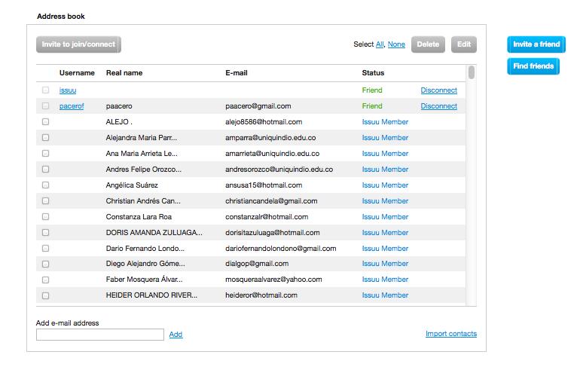Click the Invite a friend button
The width and height of the screenshot is (577, 367).
536,44
